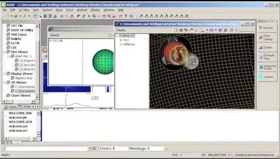Screen dimensions: 280x159
Task: Select welcome.vcr in file list
Action: pyautogui.click(x=18, y=131)
